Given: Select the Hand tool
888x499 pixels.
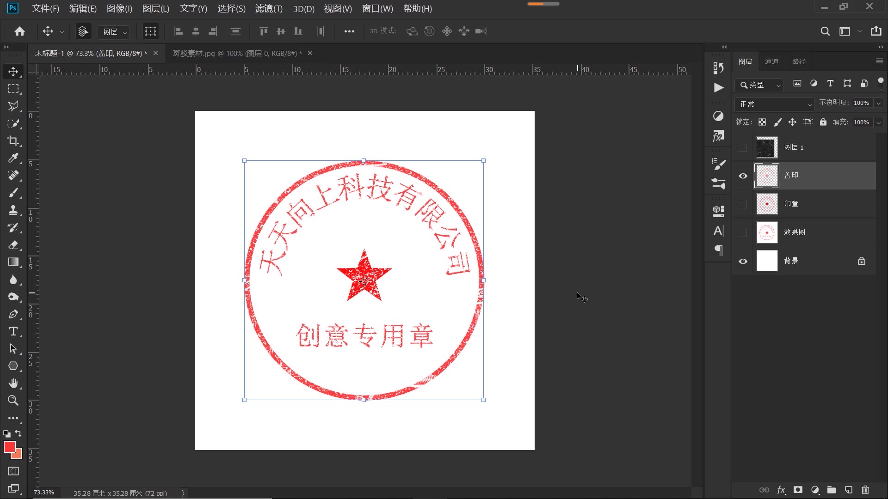Looking at the screenshot, I should coord(13,383).
